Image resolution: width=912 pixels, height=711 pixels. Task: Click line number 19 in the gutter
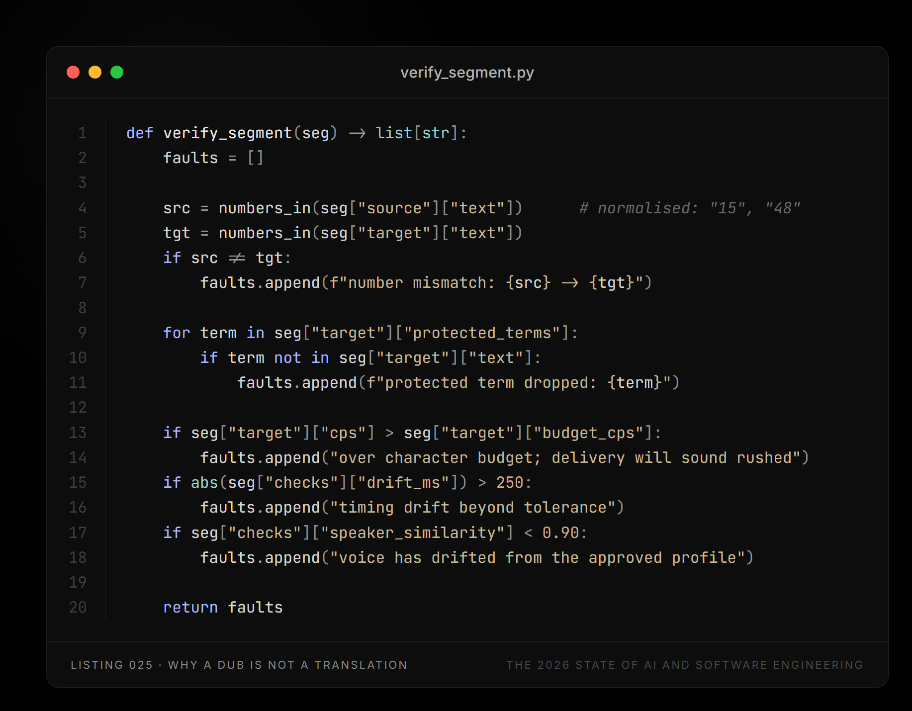coord(78,583)
